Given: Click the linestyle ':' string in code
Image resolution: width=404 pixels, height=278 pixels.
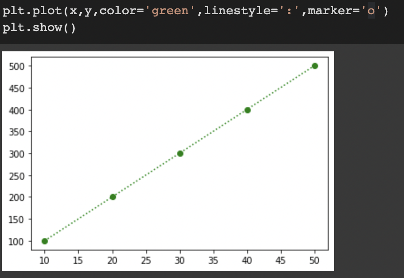Looking at the screenshot, I should pyautogui.click(x=289, y=11).
